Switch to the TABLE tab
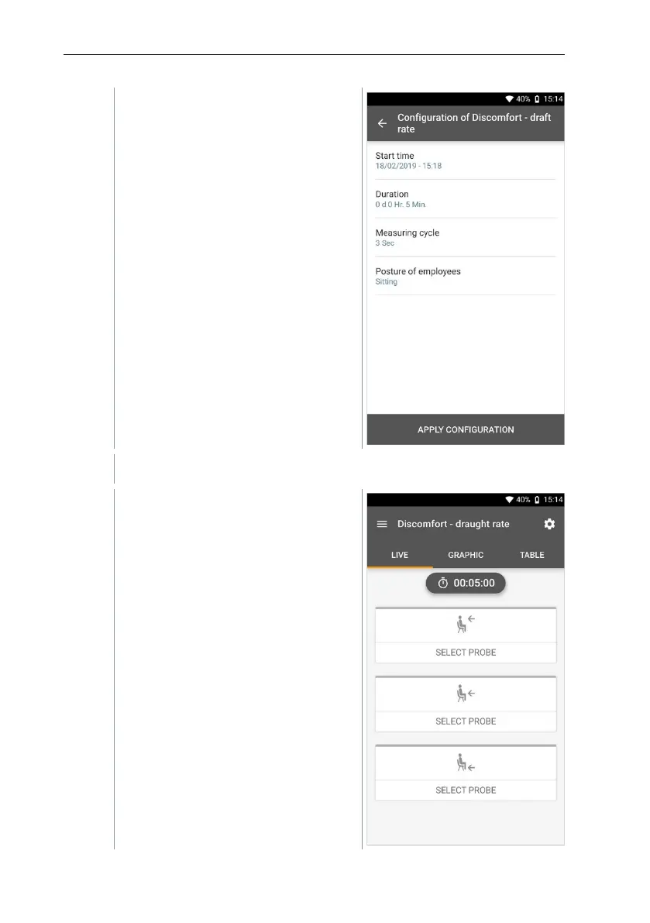This screenshot has width=650, height=923. 531,555
